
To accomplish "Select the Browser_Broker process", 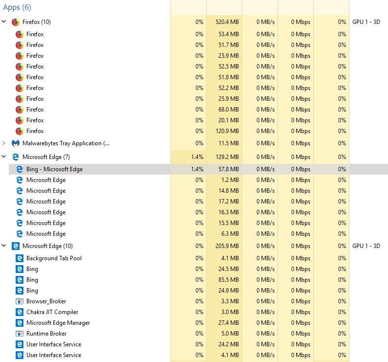I will [x=198, y=301].
